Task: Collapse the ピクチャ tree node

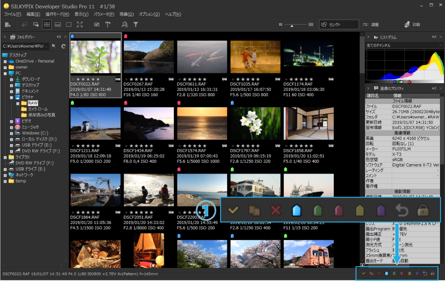Action: click(x=11, y=97)
